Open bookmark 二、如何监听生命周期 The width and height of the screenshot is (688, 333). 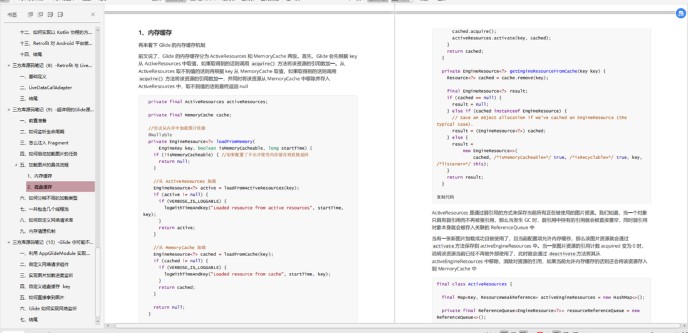click(42, 131)
